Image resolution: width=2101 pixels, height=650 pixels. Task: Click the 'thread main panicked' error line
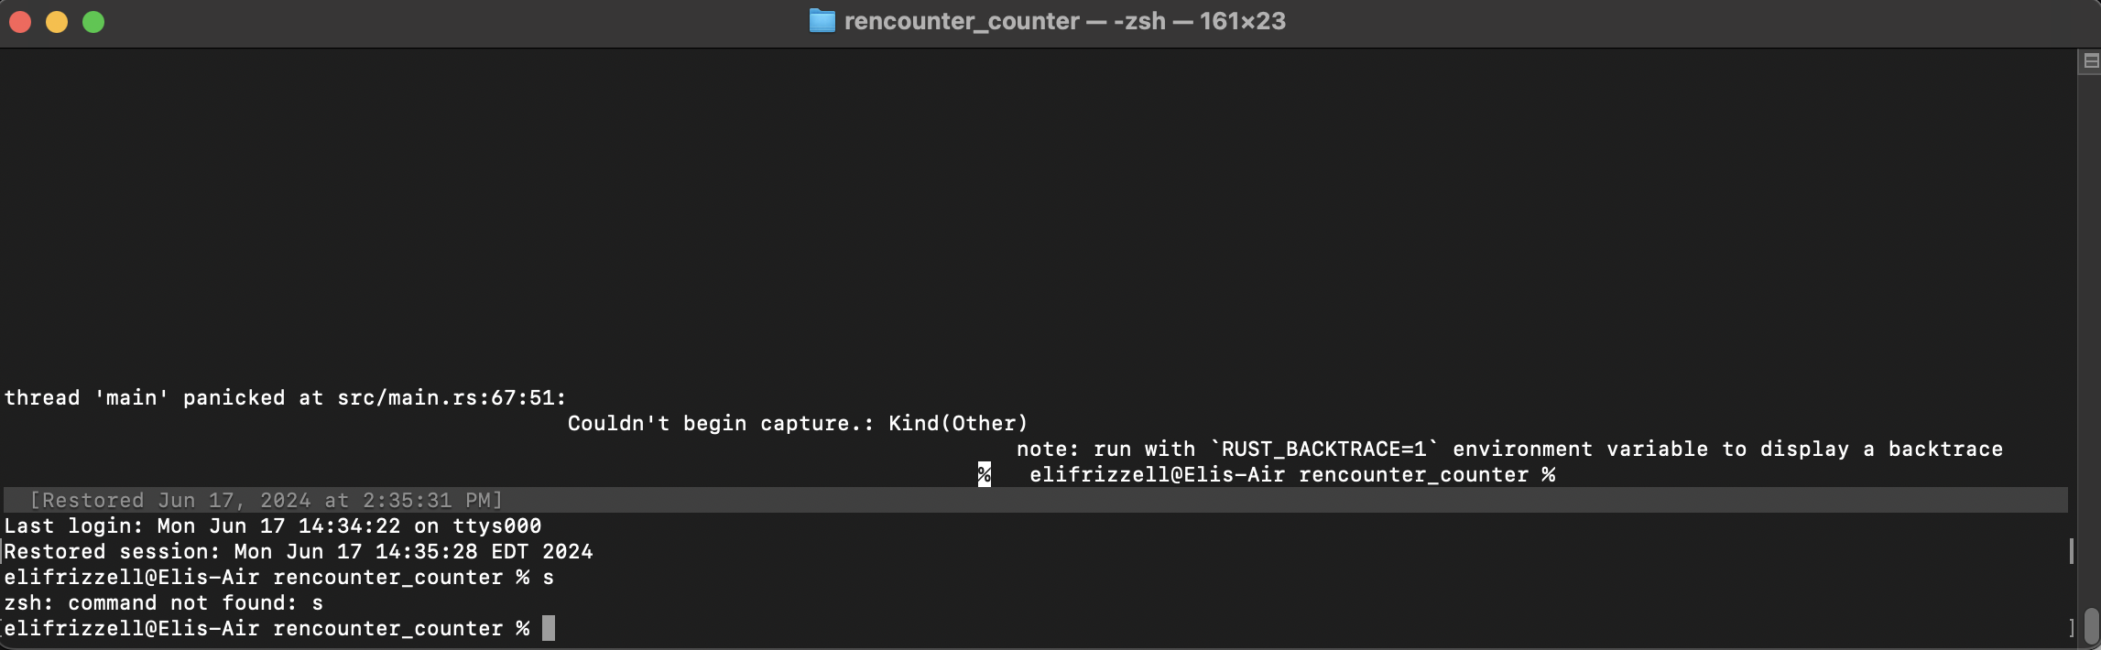pyautogui.click(x=286, y=397)
